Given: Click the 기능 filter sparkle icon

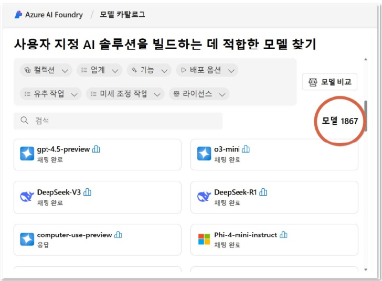Looking at the screenshot, I should click(134, 70).
